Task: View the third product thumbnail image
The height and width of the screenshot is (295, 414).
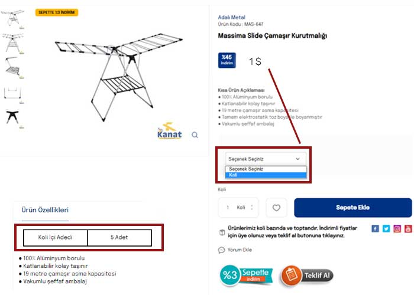Action: (13, 68)
